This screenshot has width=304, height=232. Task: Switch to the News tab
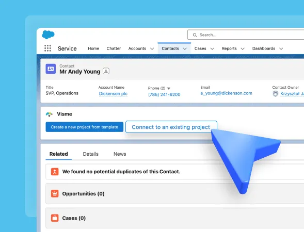pyautogui.click(x=120, y=154)
